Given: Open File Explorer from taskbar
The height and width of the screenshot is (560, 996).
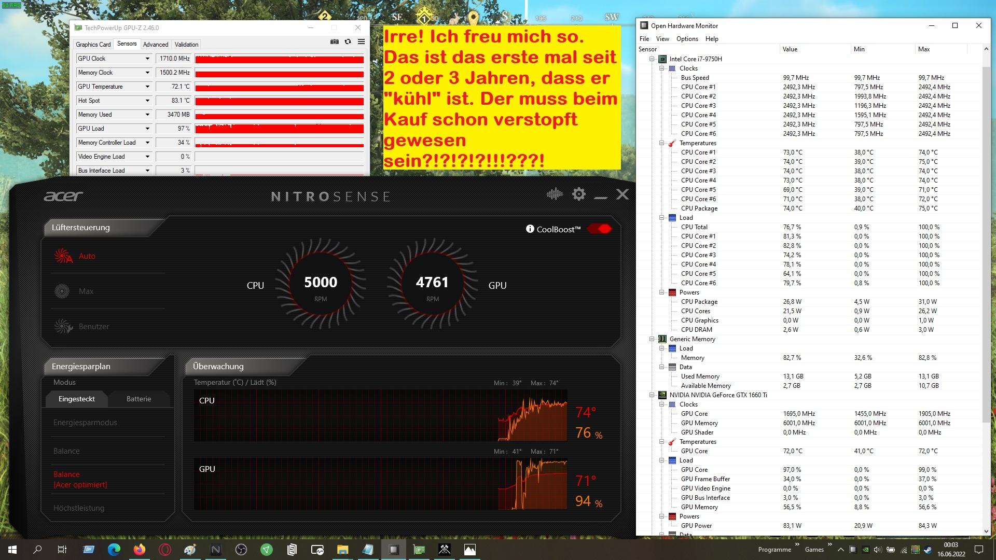Looking at the screenshot, I should [342, 550].
